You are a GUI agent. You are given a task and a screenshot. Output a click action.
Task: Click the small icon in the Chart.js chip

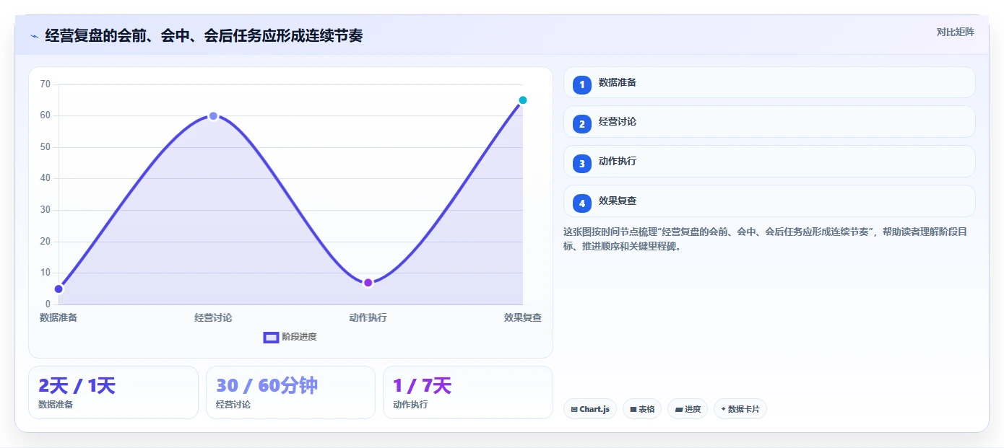coord(574,409)
